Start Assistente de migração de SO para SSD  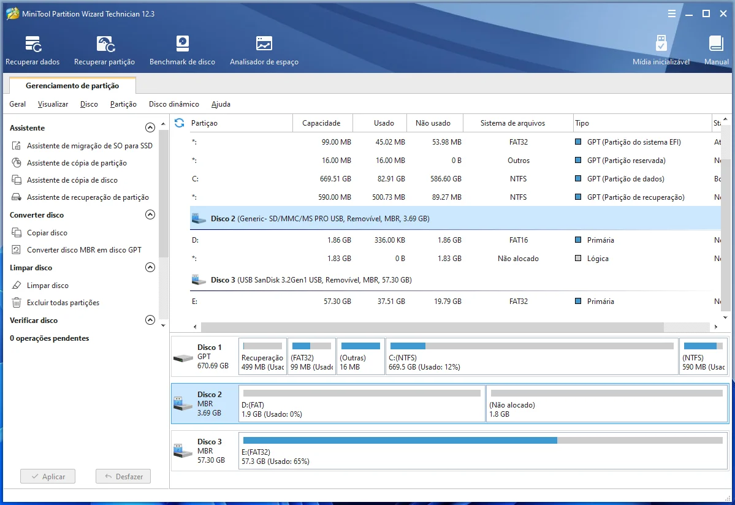pos(89,146)
